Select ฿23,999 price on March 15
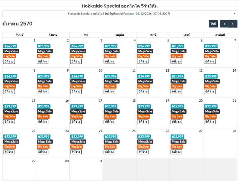Image resolution: width=239 pixels, height=181 pixels. (x=10, y=106)
